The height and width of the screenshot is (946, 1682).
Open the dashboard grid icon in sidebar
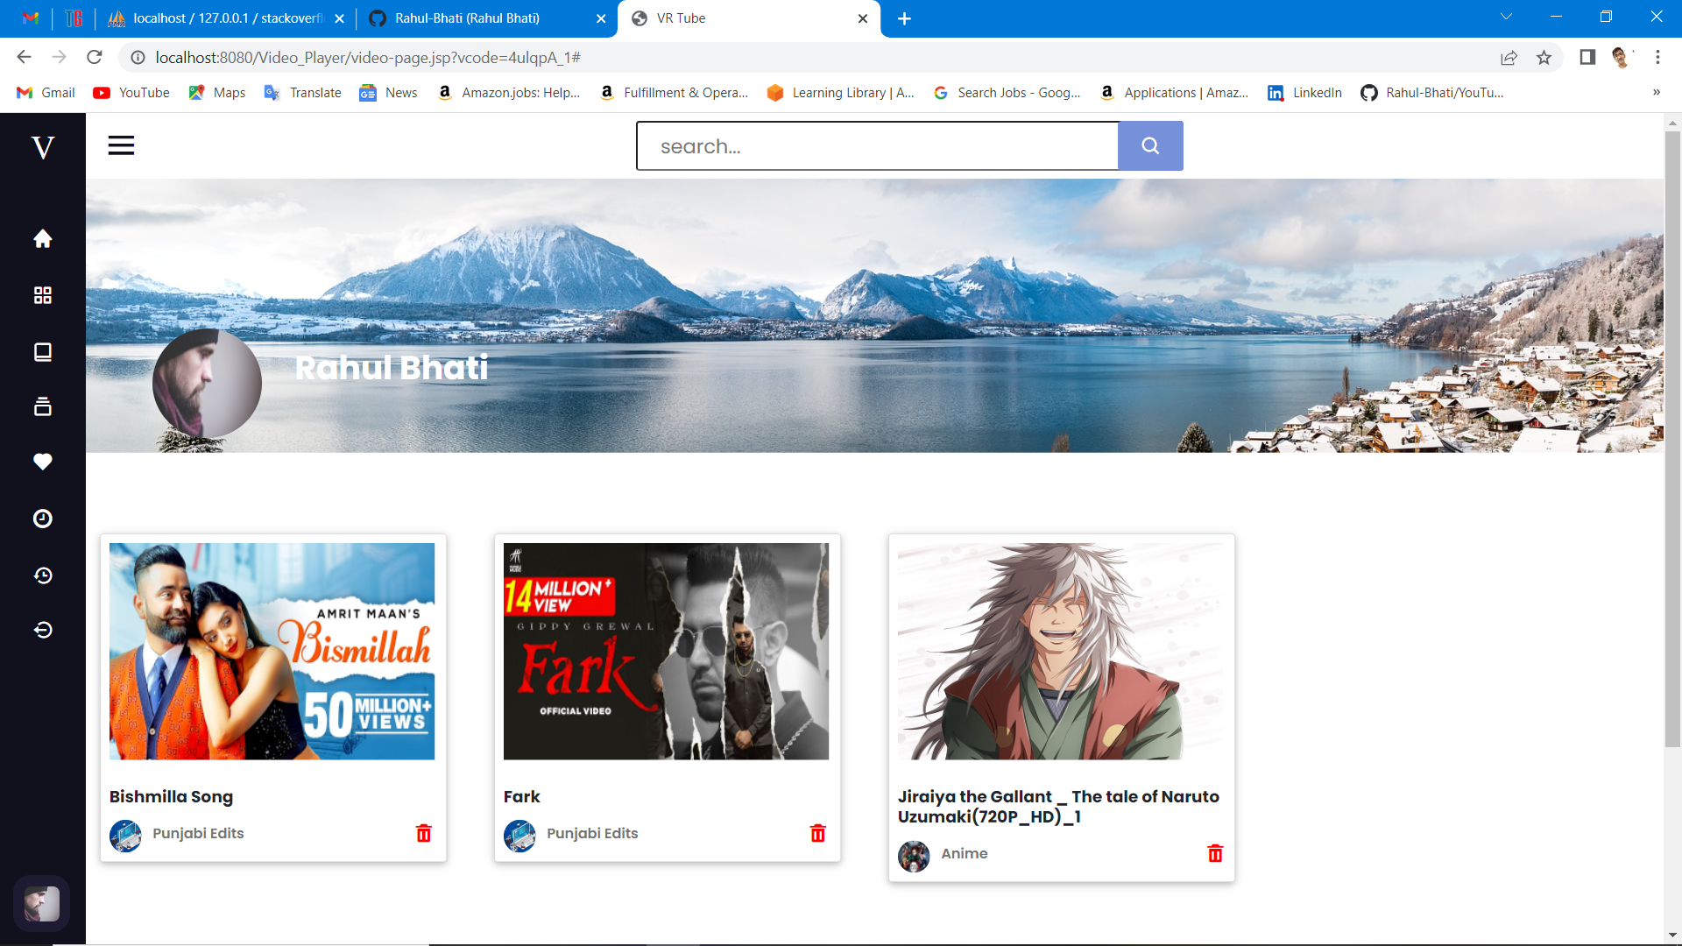pos(42,295)
